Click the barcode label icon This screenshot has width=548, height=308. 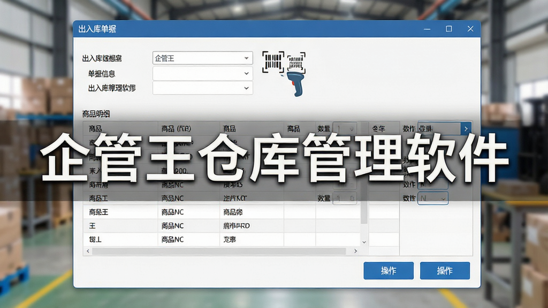(273, 62)
